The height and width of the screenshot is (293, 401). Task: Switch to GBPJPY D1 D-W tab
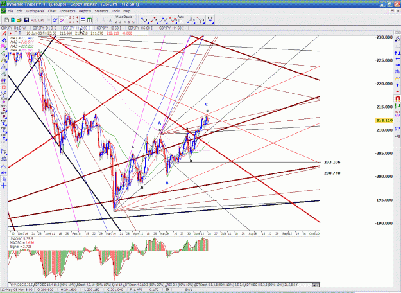tap(13, 28)
